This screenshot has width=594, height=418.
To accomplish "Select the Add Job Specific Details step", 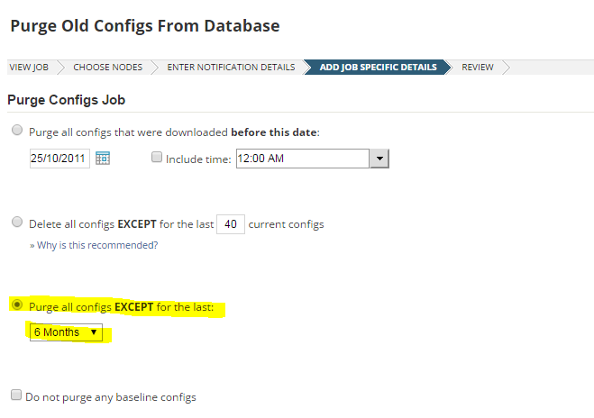I will point(378,68).
